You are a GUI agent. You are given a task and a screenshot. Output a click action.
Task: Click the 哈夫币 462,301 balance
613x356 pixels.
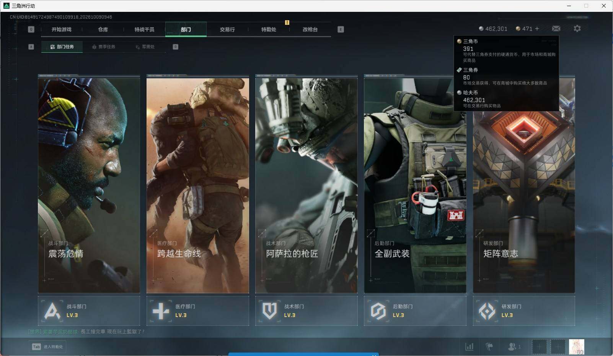tap(493, 29)
